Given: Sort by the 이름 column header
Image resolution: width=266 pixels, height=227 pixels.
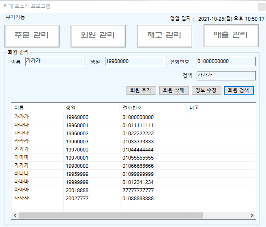Looking at the screenshot, I should coord(37,108).
